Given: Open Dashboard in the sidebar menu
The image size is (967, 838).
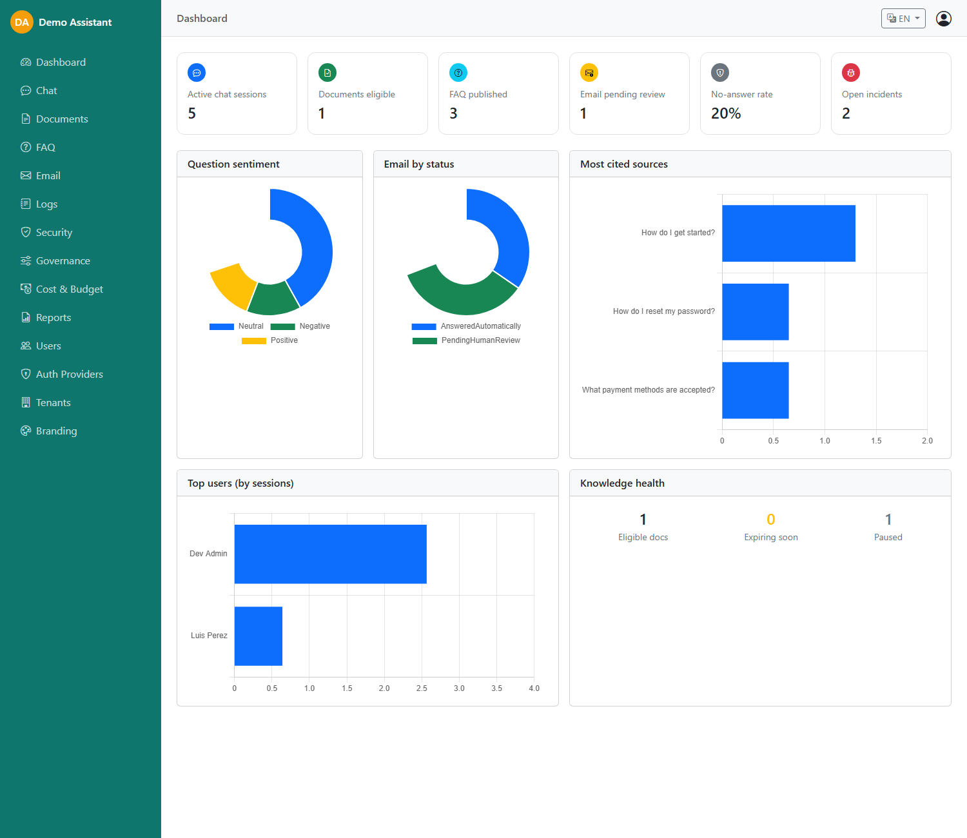Looking at the screenshot, I should coord(81,63).
